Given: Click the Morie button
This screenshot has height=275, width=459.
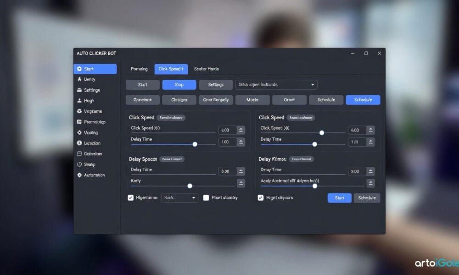Looking at the screenshot, I should point(252,100).
